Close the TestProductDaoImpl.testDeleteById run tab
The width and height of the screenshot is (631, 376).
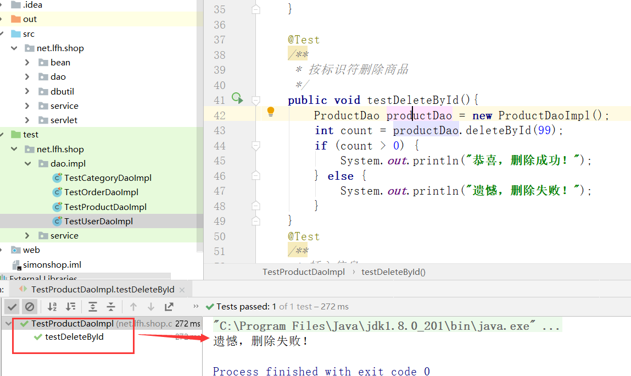[x=182, y=290]
